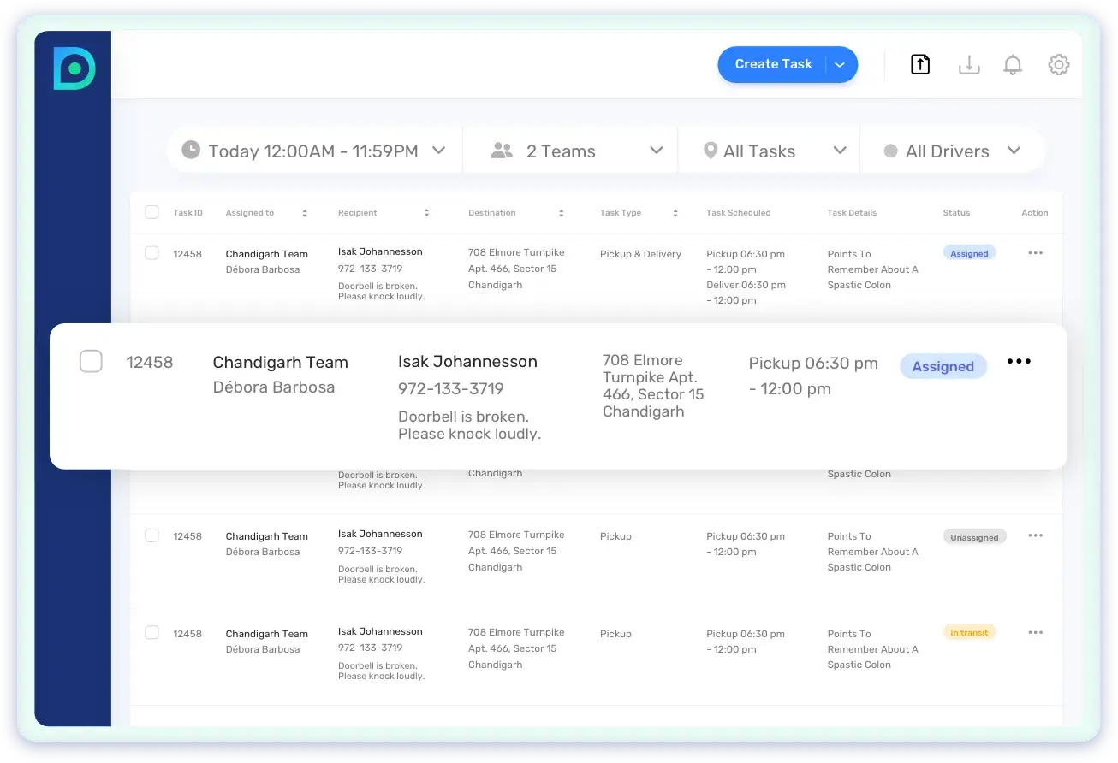
Task: Open three-dot menu on In transit row
Action: 1035,633
